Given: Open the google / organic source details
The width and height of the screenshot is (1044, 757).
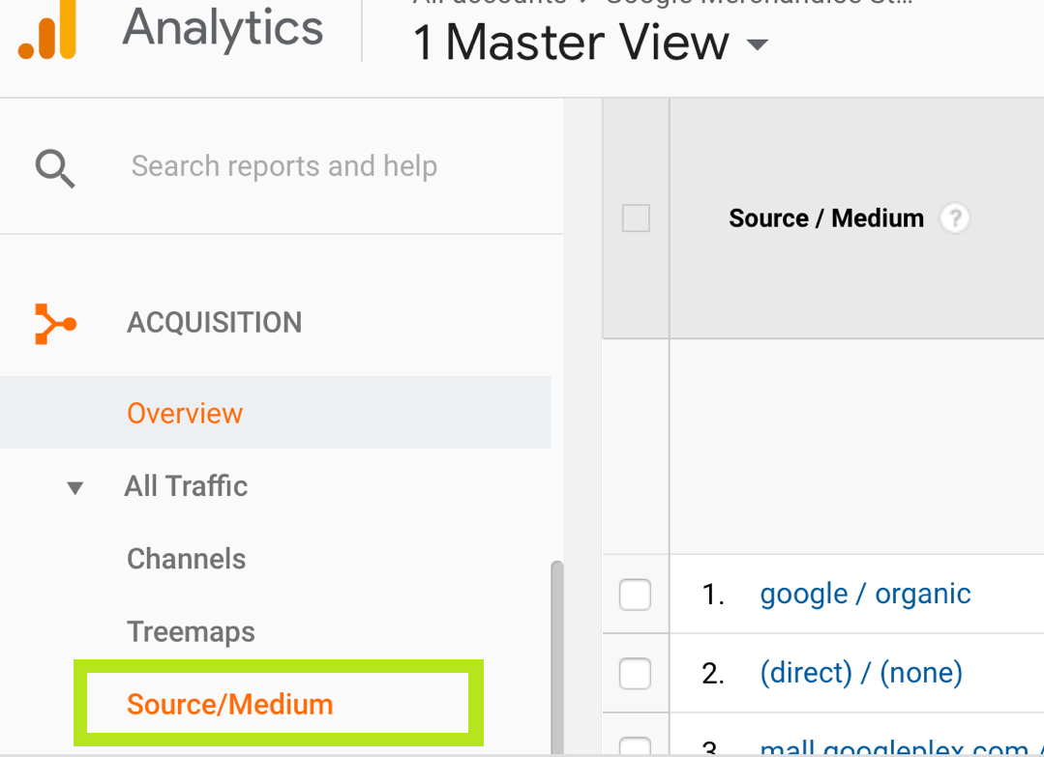Looking at the screenshot, I should (865, 594).
